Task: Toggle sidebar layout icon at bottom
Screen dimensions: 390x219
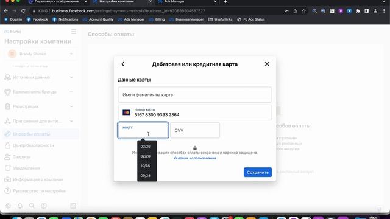Action: coord(73,206)
